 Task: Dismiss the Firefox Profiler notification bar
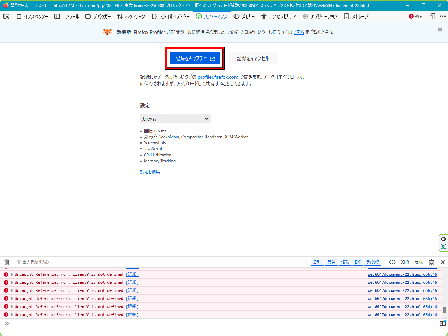point(440,30)
